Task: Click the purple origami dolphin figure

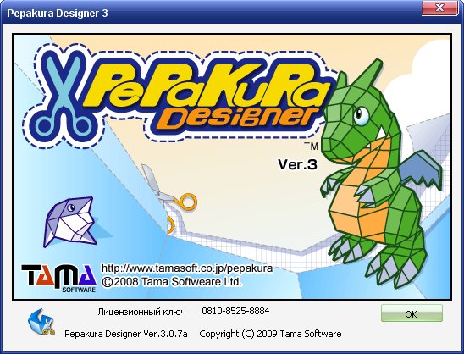Action: click(70, 222)
